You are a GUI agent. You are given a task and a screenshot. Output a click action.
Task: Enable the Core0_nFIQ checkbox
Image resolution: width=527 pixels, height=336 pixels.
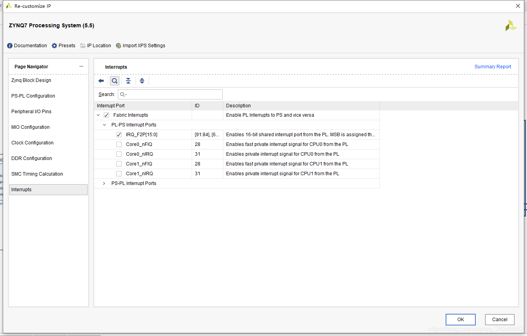(x=119, y=144)
